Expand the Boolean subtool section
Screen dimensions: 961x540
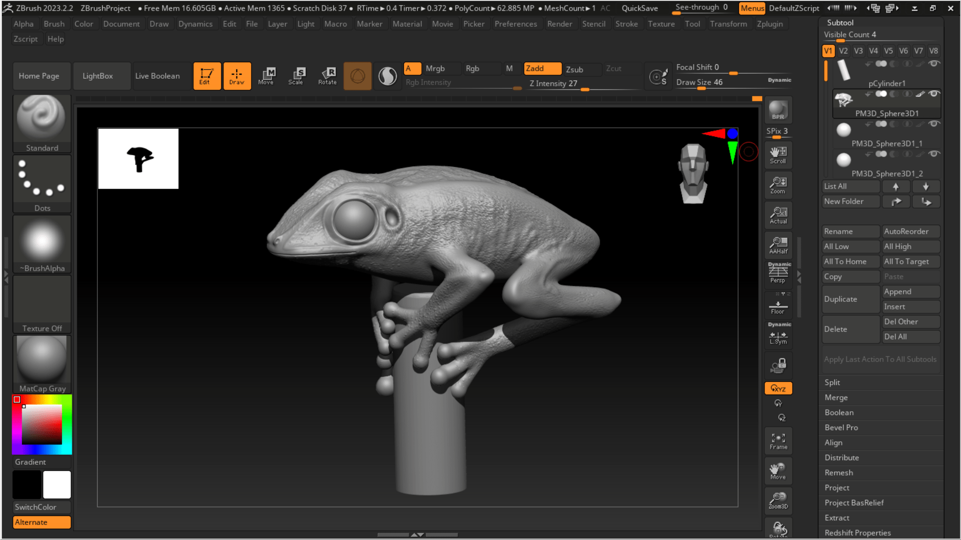[839, 412]
